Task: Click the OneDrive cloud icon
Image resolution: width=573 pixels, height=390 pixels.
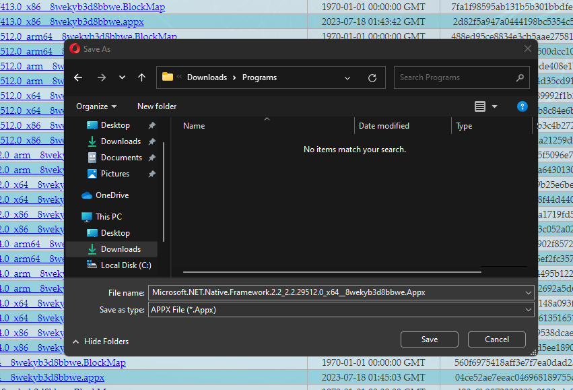Action: [x=87, y=195]
